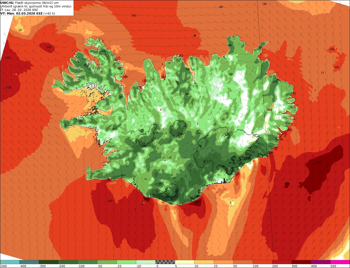The image size is (350, 268).
Task: Select legend swatch between 50 and 100
Action: pyautogui.click(x=243, y=262)
